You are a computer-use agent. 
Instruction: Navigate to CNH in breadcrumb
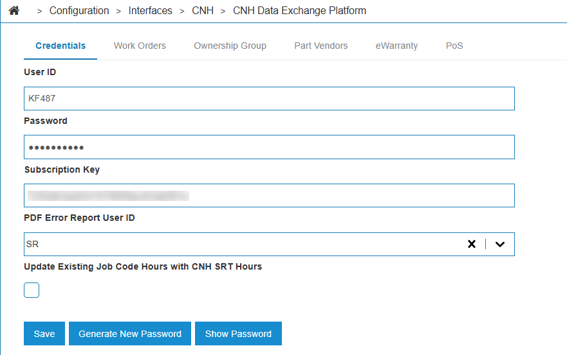click(203, 11)
